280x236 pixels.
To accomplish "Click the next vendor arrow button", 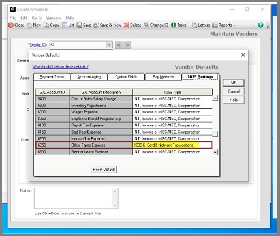I will click(127, 45).
